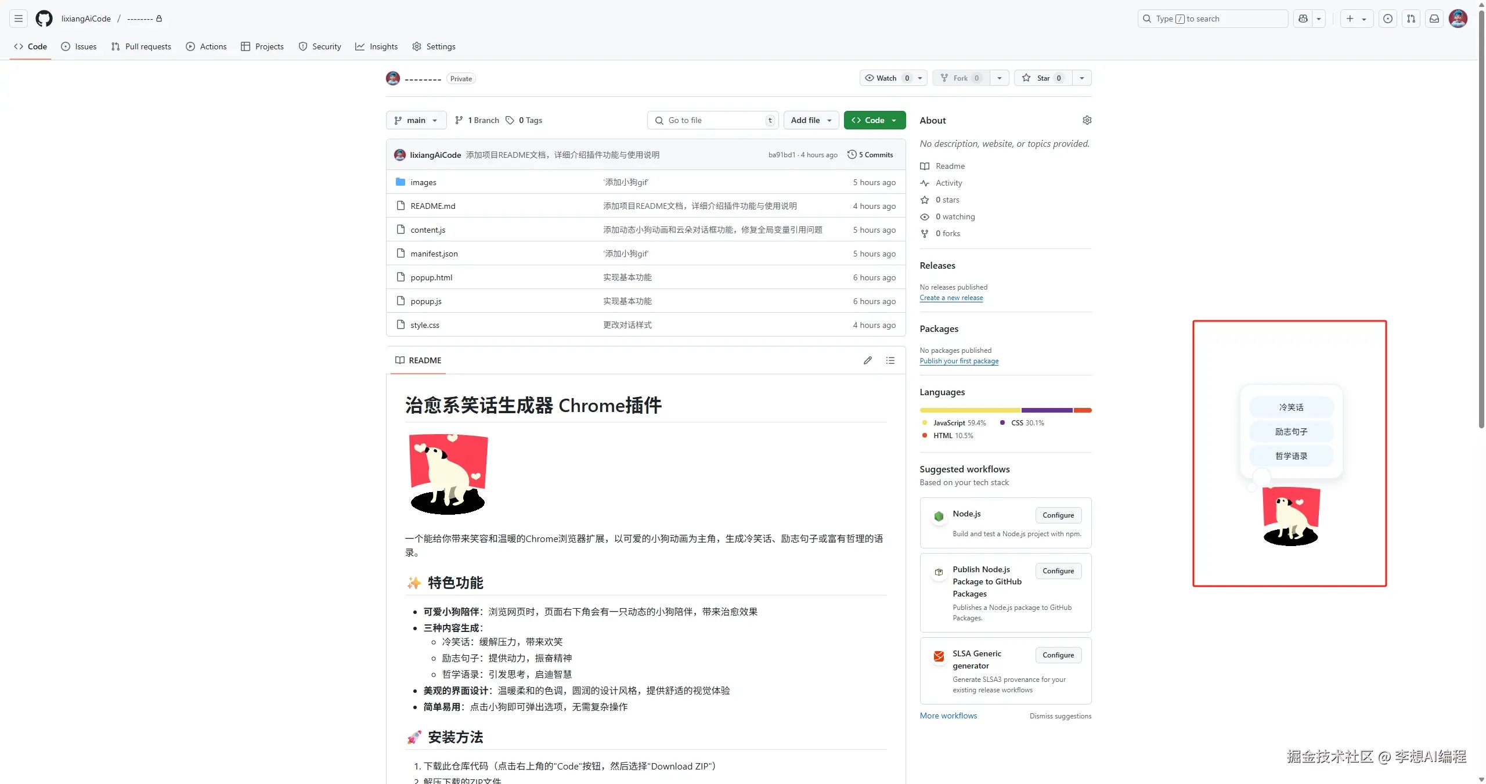This screenshot has width=1486, height=784.
Task: Click the JavaScript yellow language bar segment
Action: (969, 410)
